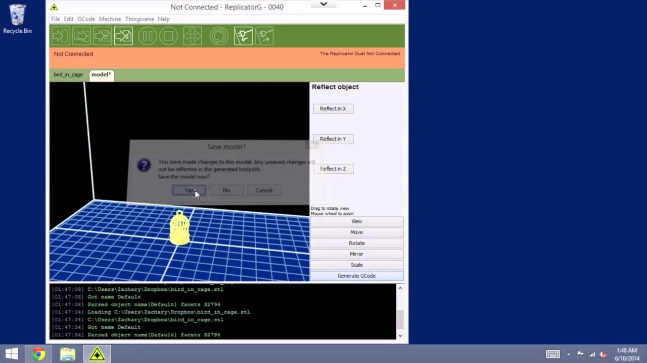Click console line '[01:47:34] Loading C:\Users\Zachary...'
The width and height of the screenshot is (647, 363).
pyautogui.click(x=151, y=312)
